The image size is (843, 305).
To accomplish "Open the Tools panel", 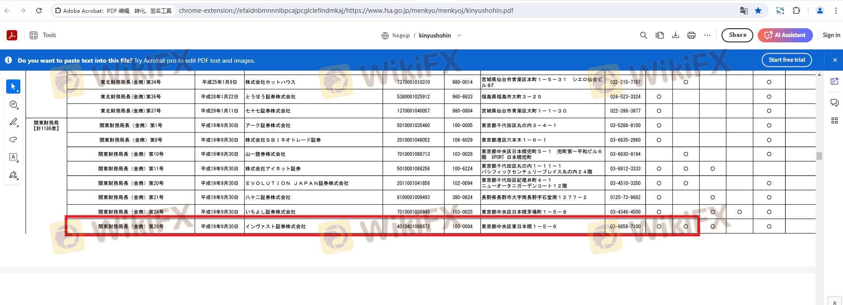I will (x=43, y=35).
